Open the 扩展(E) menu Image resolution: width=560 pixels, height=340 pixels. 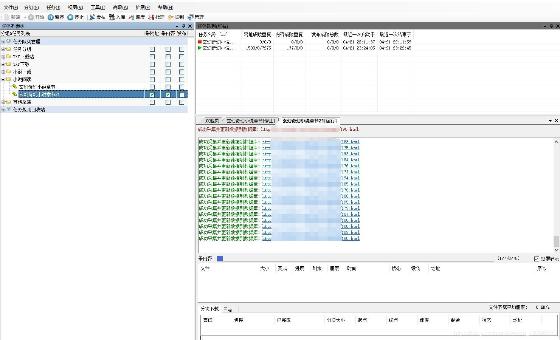click(x=143, y=8)
